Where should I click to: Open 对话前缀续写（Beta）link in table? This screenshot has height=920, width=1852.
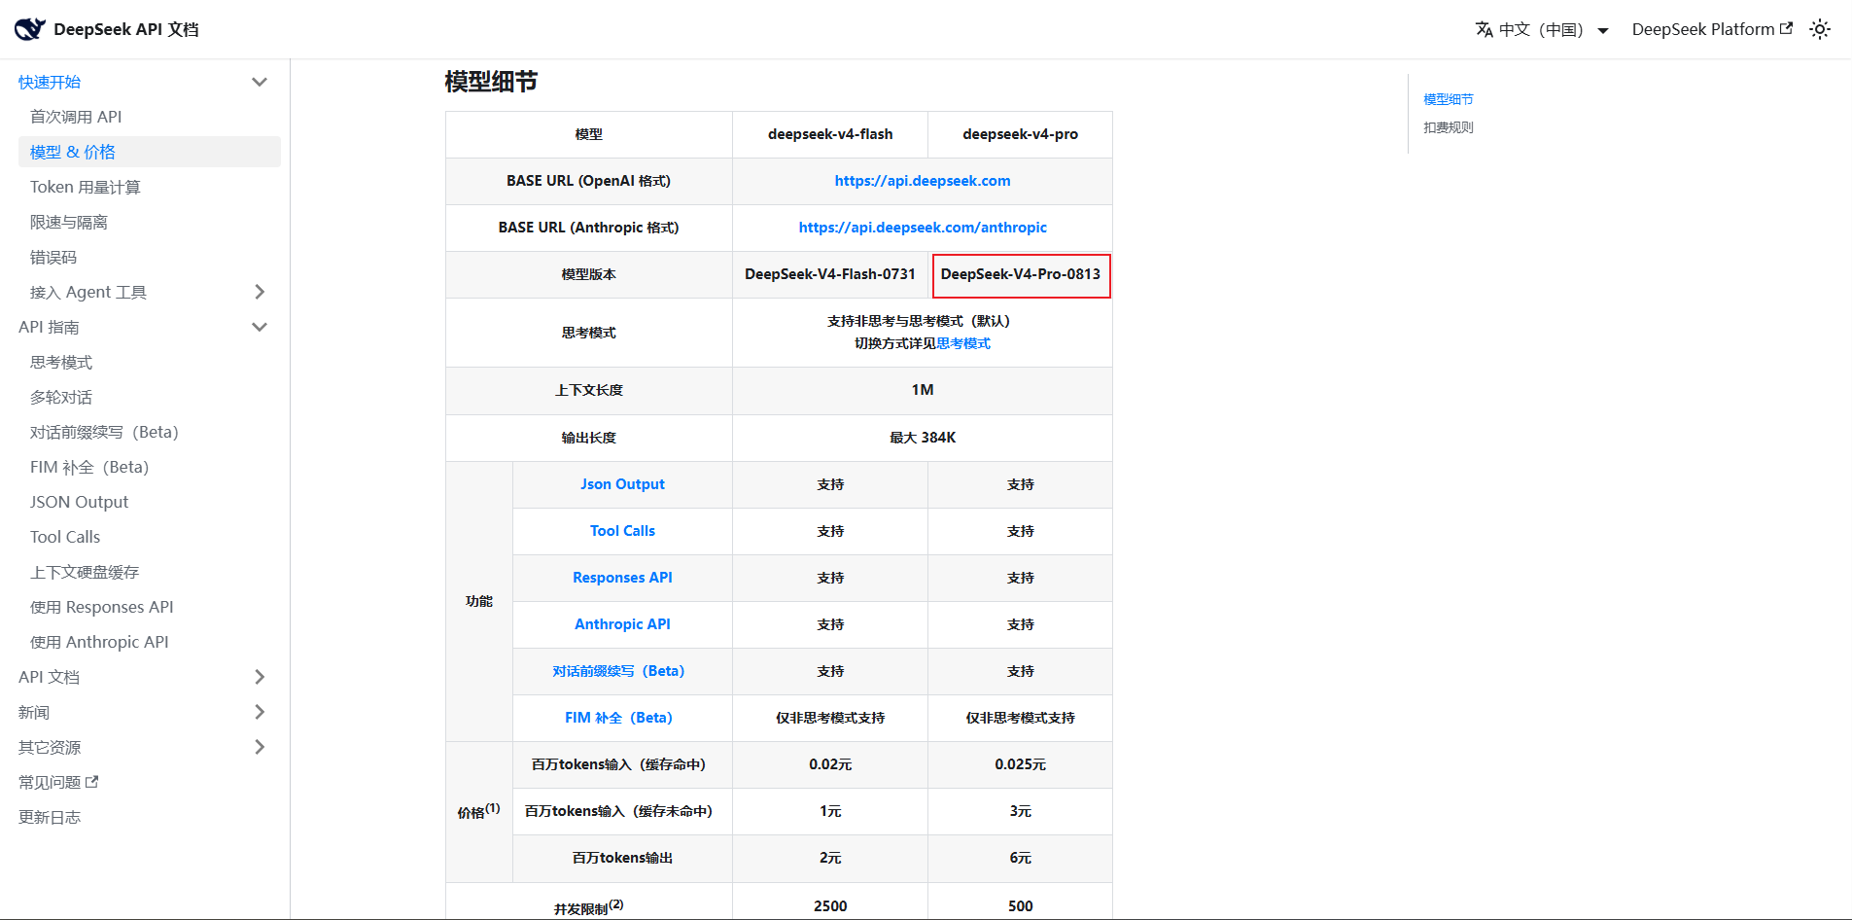tap(618, 671)
